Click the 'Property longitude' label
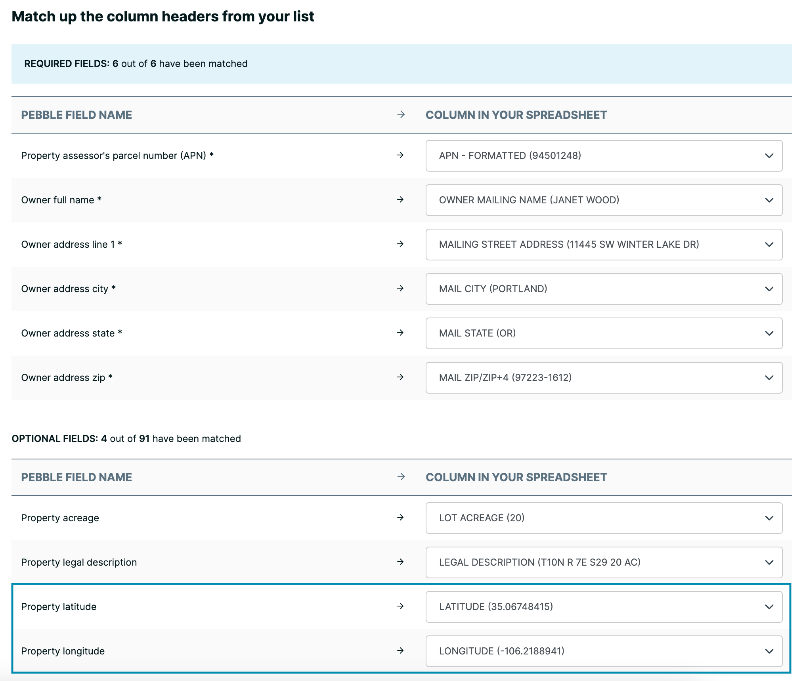The width and height of the screenshot is (803, 681). point(63,651)
